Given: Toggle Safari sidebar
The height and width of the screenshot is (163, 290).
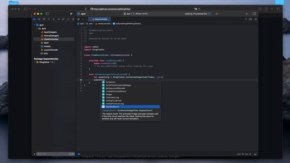Looking at the screenshot, I should (25, 9).
